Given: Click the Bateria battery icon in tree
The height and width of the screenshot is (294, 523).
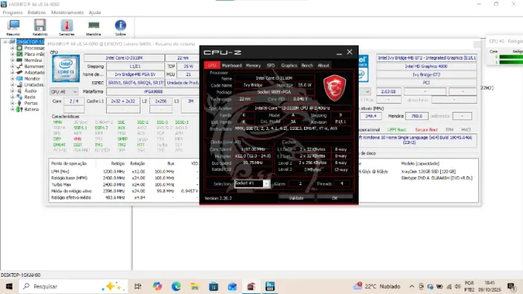Looking at the screenshot, I should [19, 109].
